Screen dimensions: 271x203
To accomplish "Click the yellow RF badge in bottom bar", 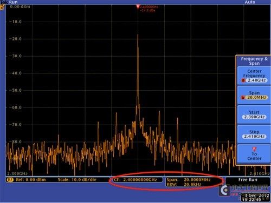I will click(x=10, y=180).
